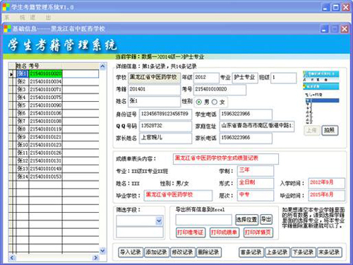Click the 层次 field showing 中专
Image resolution: width=353 pixels, height=265 pixels.
point(256,195)
